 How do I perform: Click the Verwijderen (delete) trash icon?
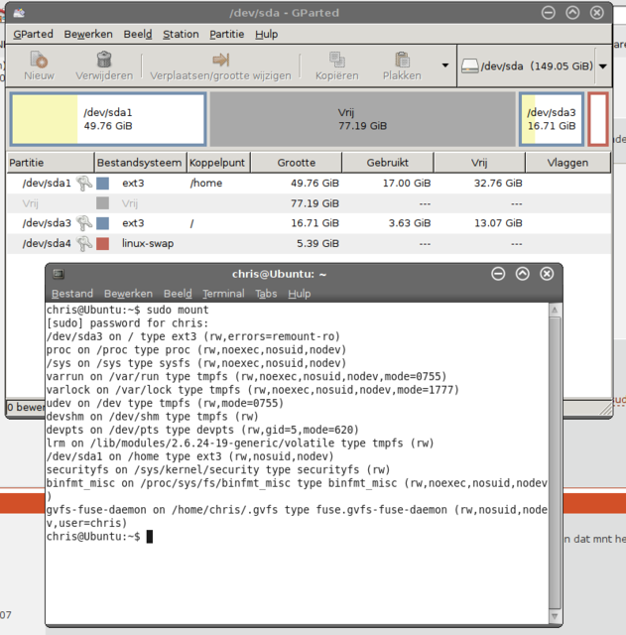104,60
